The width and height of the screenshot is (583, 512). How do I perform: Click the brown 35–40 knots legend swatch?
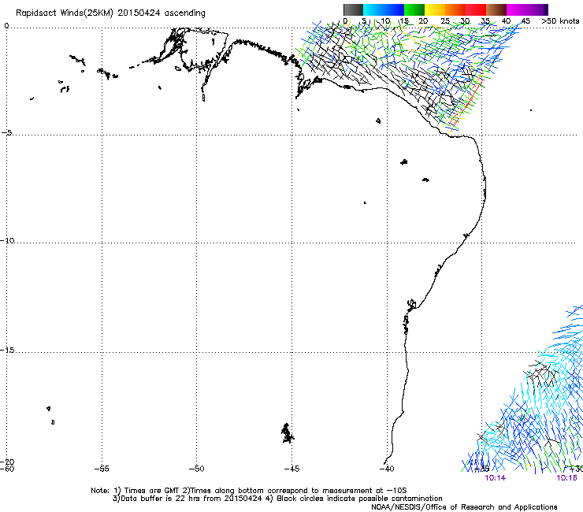tap(496, 9)
